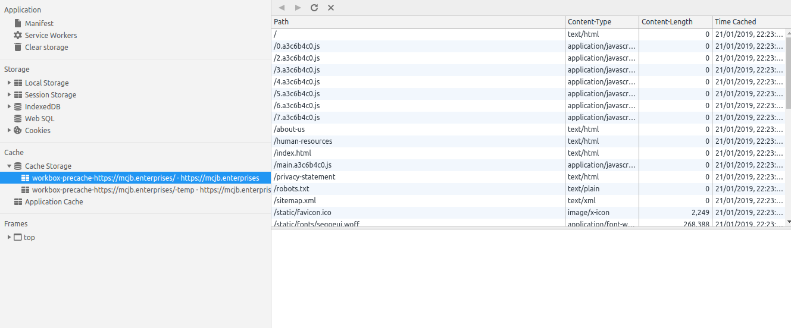Screen dimensions: 791x328
Task: Click the Session Storage grid icon
Action: (18, 94)
